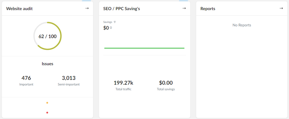Viewport: 289px width, 119px height.
Task: Click the 199.27k Total traffic figure
Action: tap(124, 83)
